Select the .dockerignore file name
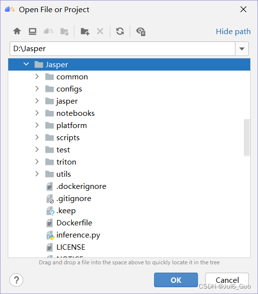The height and width of the screenshot is (294, 258). pos(81,187)
